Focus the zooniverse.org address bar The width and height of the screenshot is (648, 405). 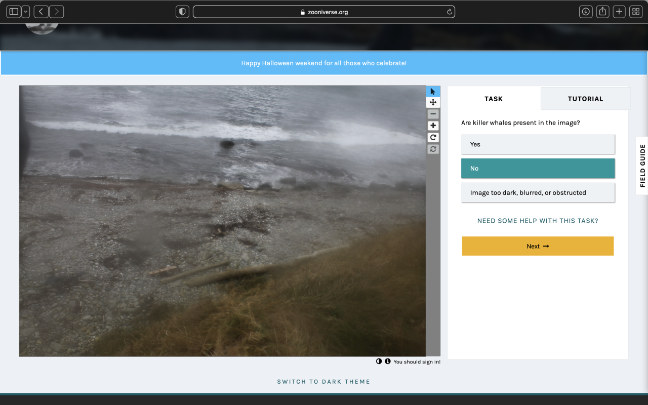click(x=324, y=12)
